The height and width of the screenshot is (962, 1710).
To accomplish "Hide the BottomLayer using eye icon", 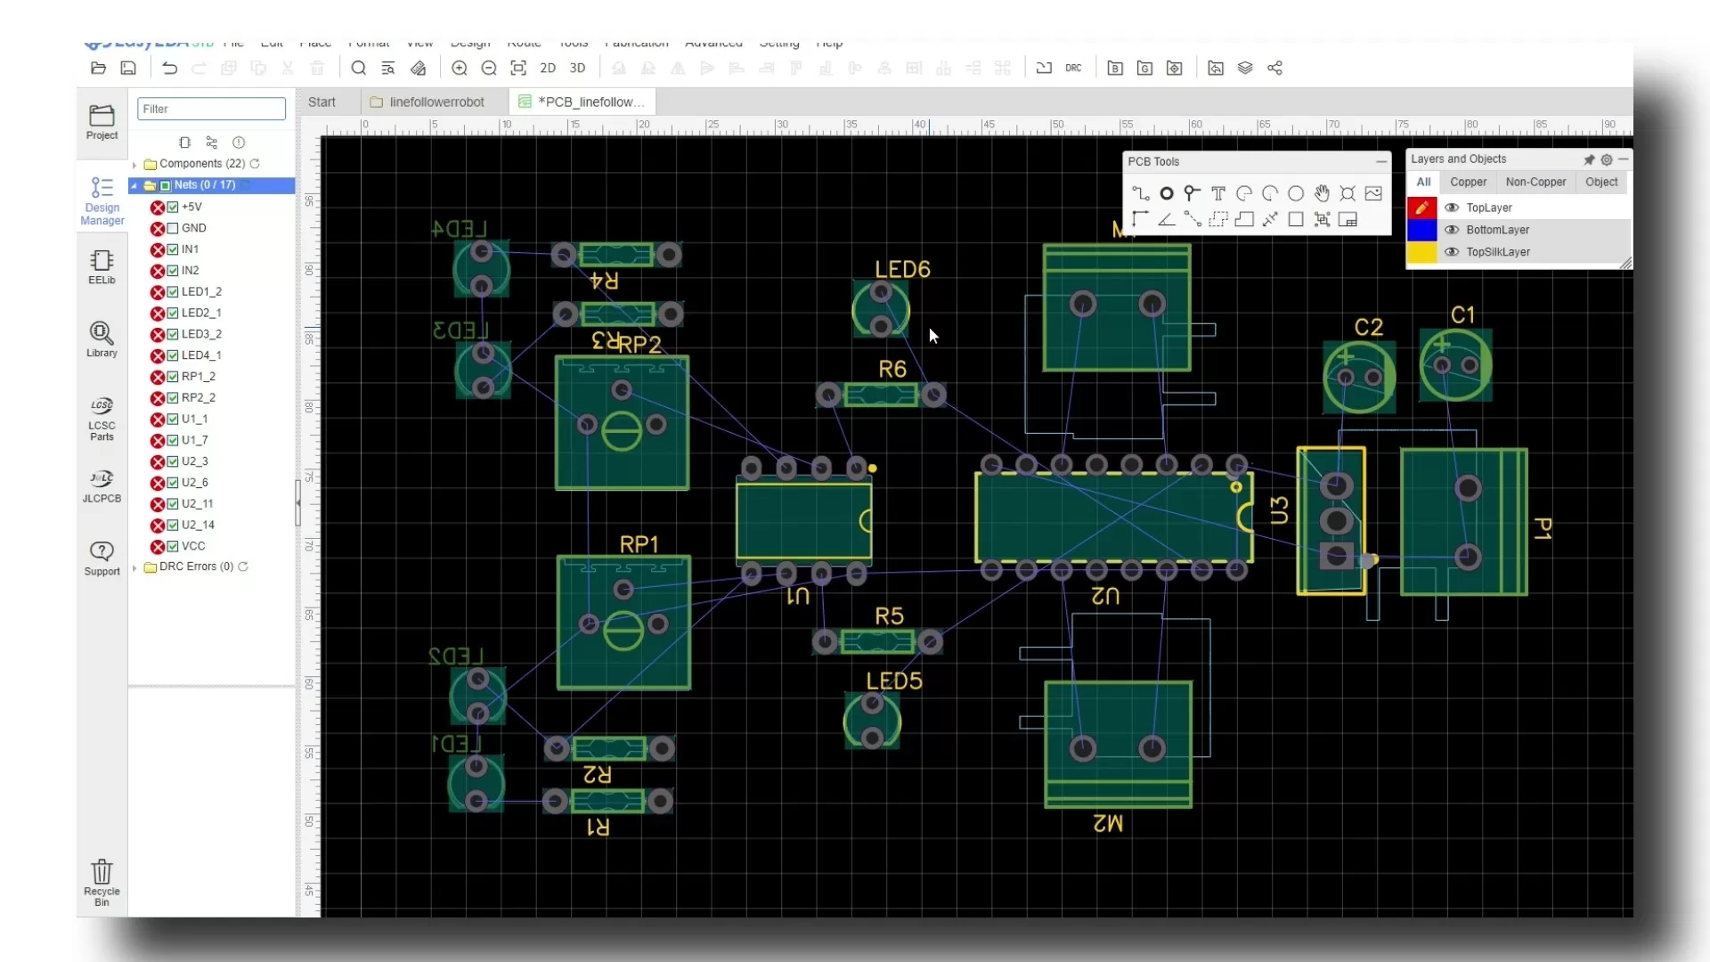I will [x=1452, y=230].
